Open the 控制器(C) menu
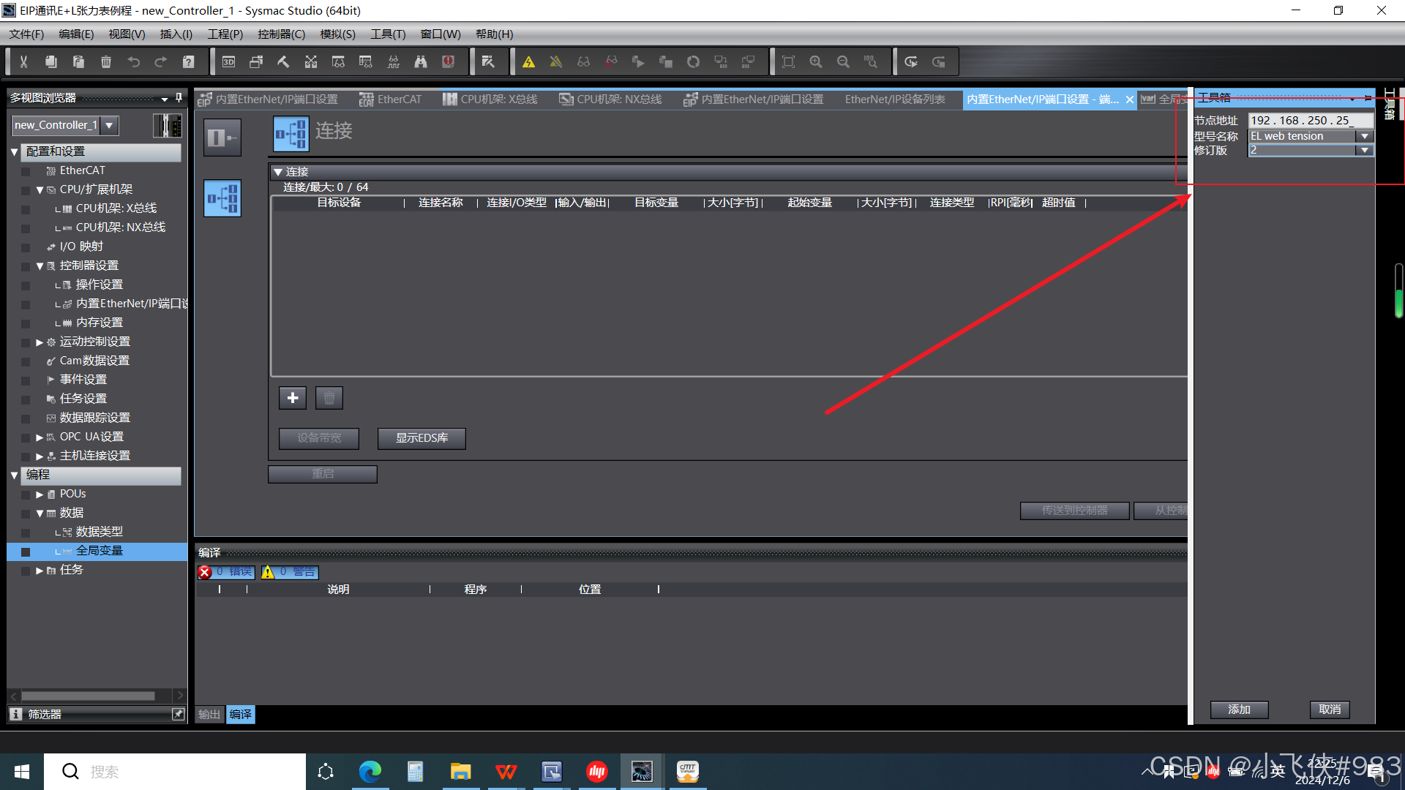The height and width of the screenshot is (790, 1405). point(281,34)
